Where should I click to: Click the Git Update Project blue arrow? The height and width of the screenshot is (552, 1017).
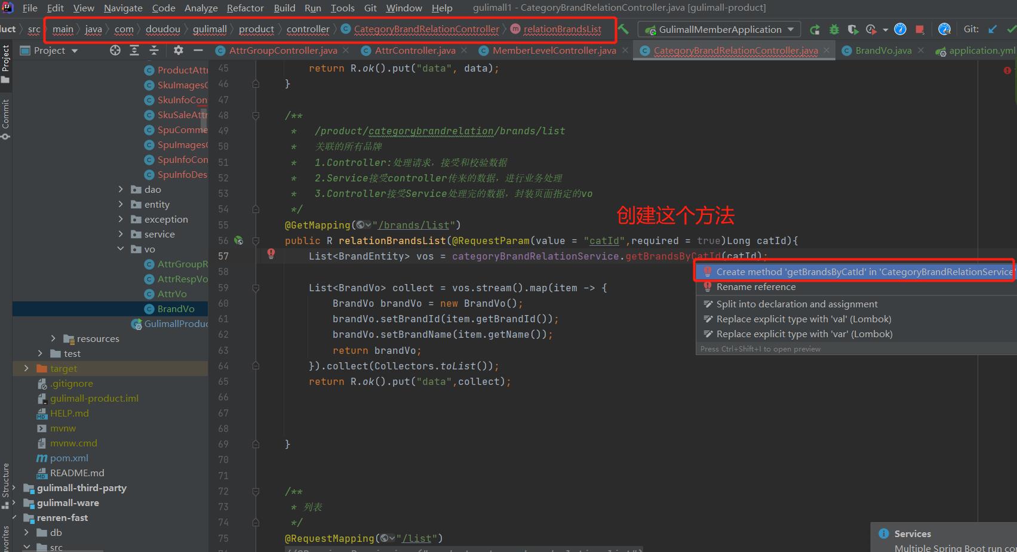993,29
